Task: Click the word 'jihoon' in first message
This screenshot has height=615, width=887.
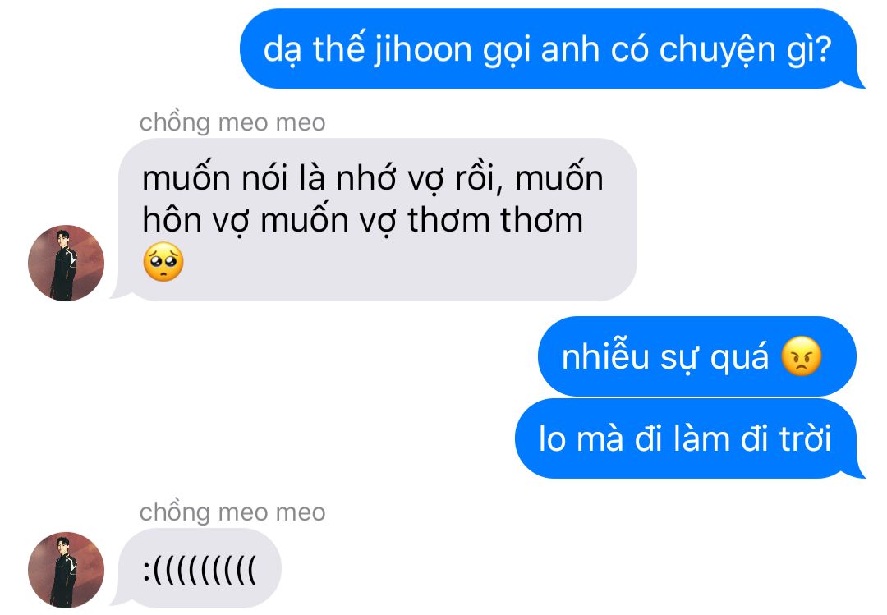Action: point(422,50)
